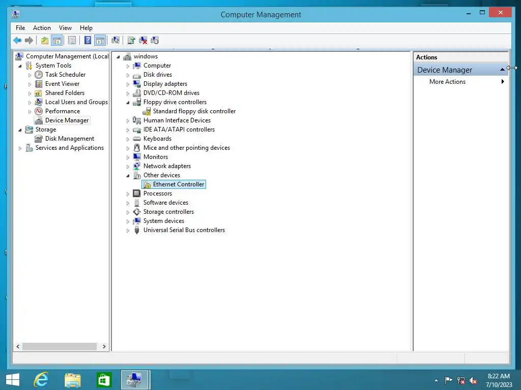
Task: Click Update Driver Software toolbar icon
Action: (x=131, y=41)
